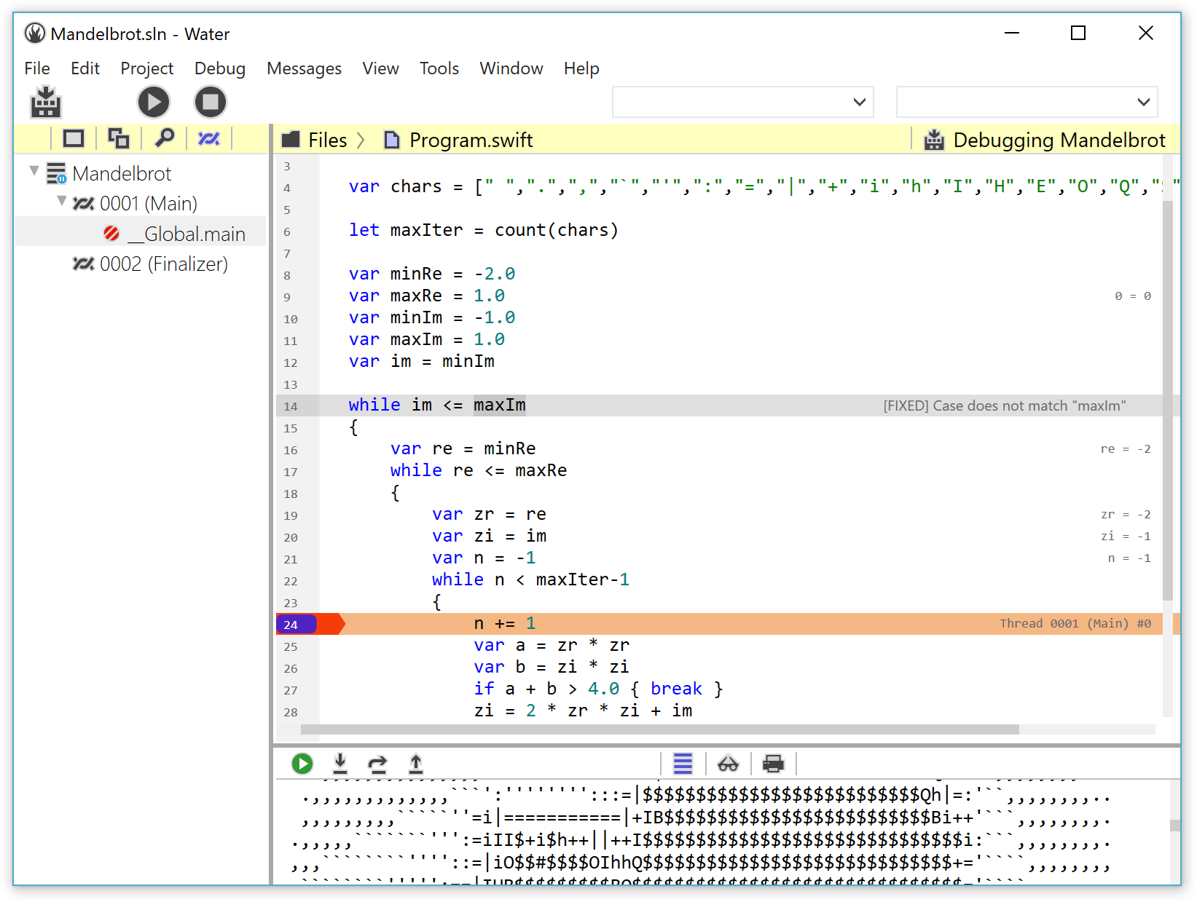The height and width of the screenshot is (902, 1197).
Task: Start debugging with the Play button
Action: point(154,102)
